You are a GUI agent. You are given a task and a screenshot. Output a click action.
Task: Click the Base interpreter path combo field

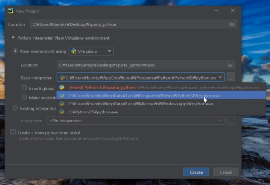point(140,78)
